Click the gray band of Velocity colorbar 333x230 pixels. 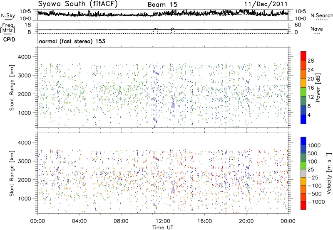pos(303,174)
